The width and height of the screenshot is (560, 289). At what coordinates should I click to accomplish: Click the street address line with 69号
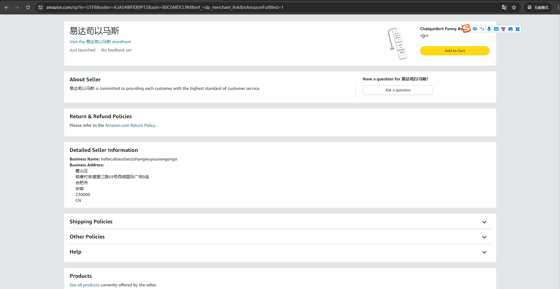pos(112,177)
